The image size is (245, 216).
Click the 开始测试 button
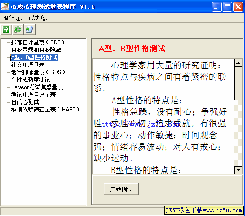click(121, 189)
